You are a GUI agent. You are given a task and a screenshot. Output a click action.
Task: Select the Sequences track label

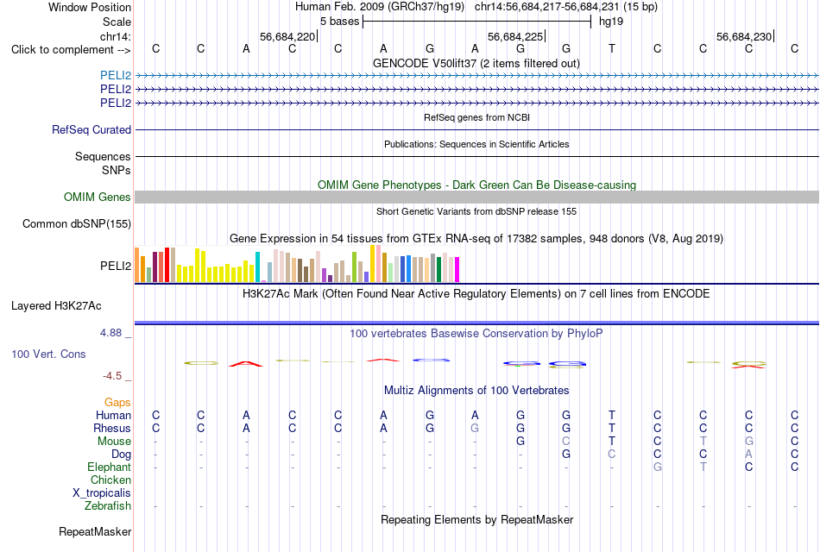pyautogui.click(x=103, y=156)
